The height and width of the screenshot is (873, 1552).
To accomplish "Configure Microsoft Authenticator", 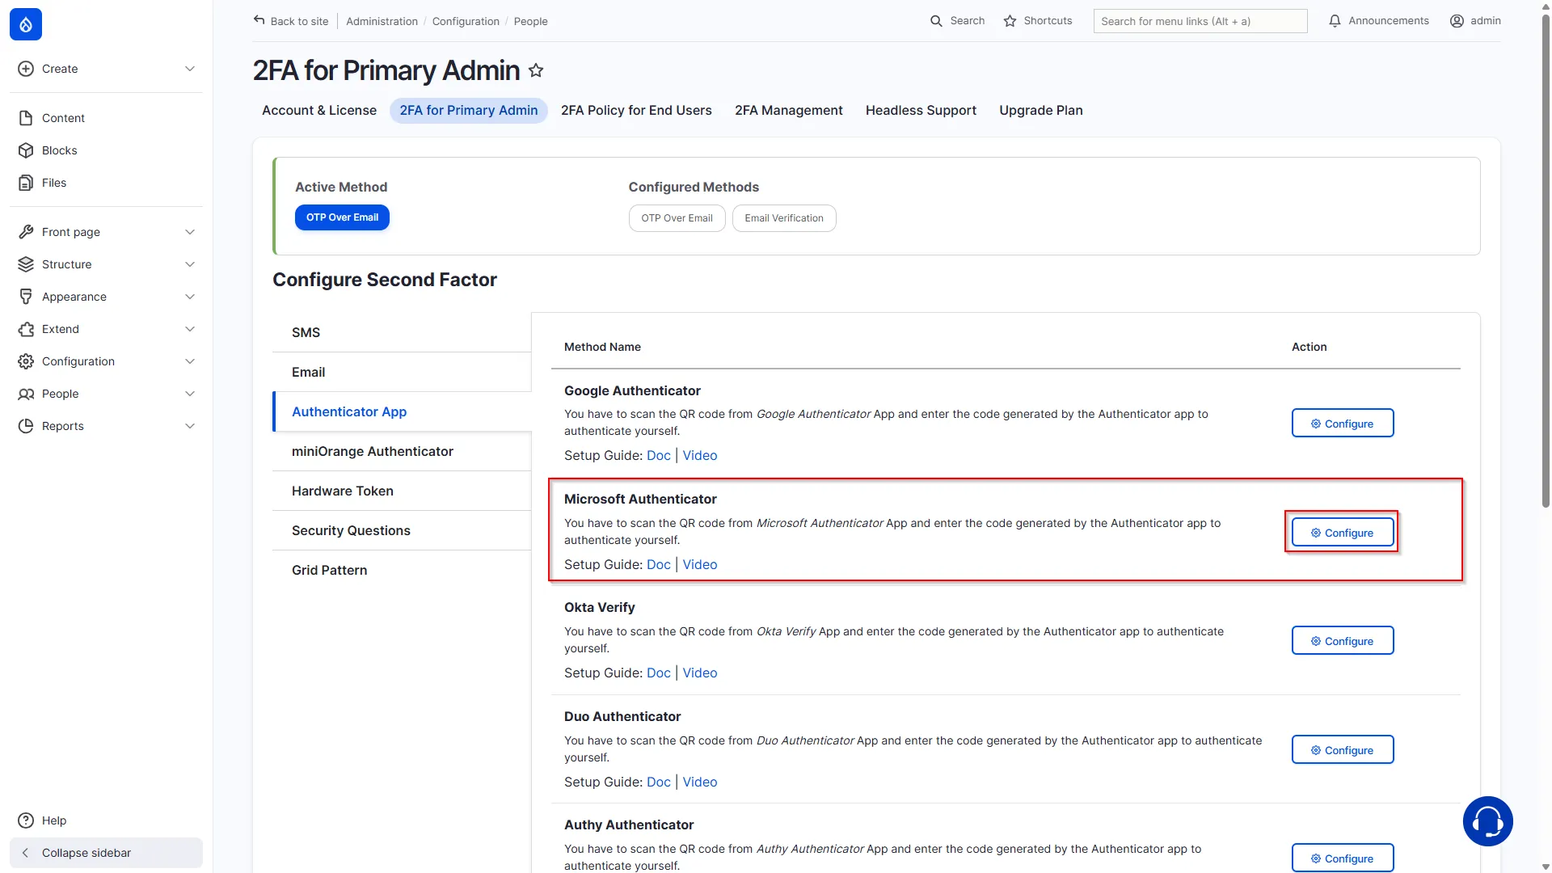I will coord(1342,533).
